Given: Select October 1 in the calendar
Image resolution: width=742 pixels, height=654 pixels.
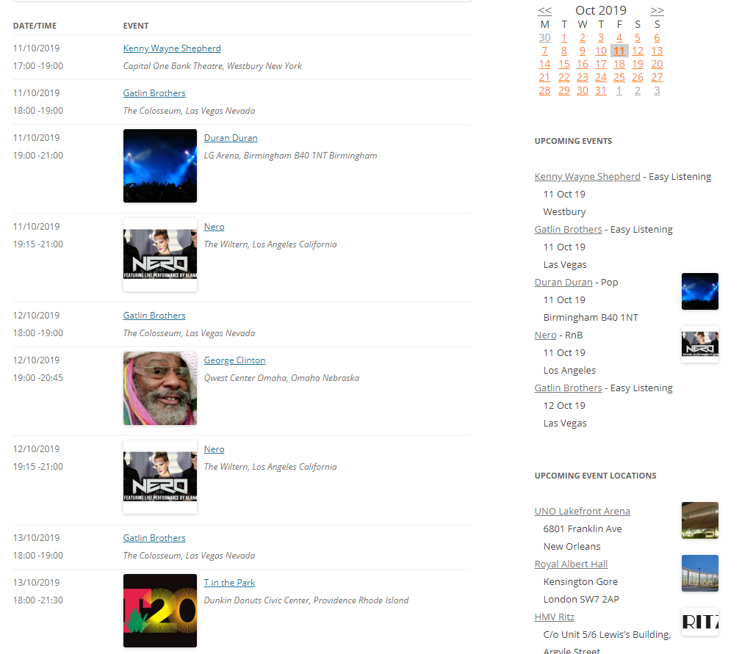Looking at the screenshot, I should (563, 38).
